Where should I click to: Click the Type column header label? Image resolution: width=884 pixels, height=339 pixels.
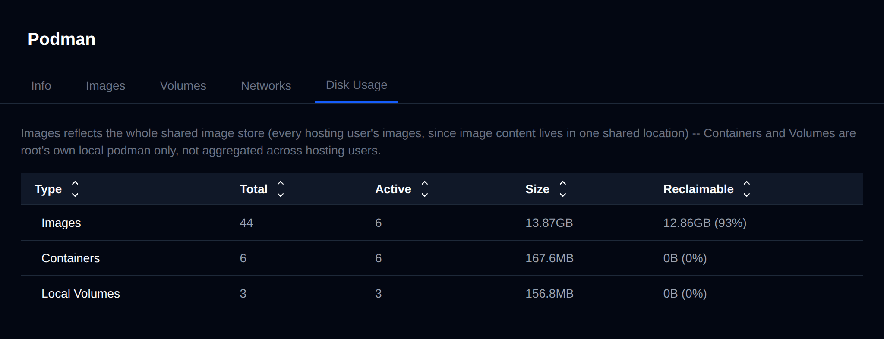pyautogui.click(x=48, y=189)
